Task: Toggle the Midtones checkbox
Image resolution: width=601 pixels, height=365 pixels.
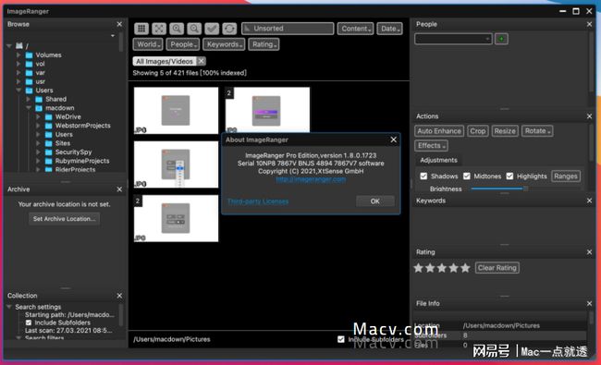Action: (x=466, y=176)
